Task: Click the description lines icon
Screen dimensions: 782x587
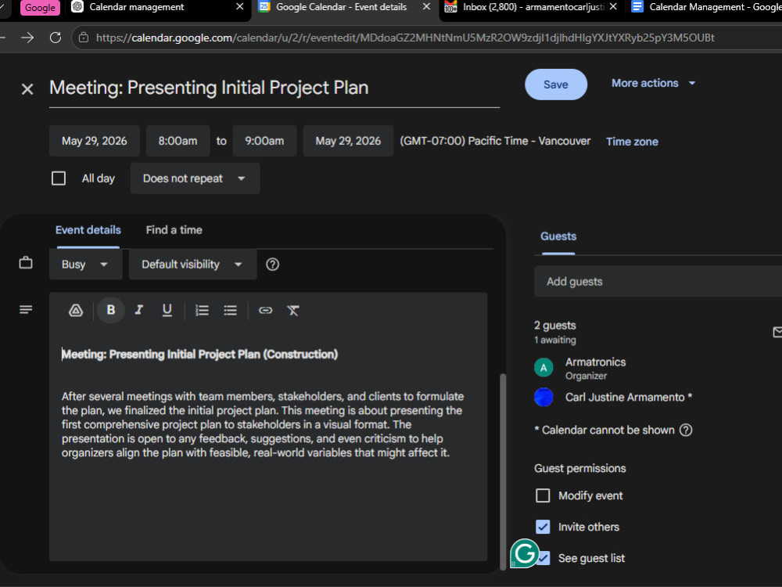Action: pos(26,310)
